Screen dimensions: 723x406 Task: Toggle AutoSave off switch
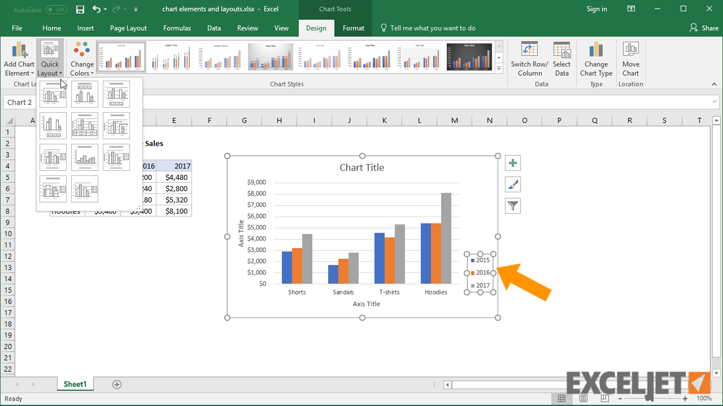[56, 9]
